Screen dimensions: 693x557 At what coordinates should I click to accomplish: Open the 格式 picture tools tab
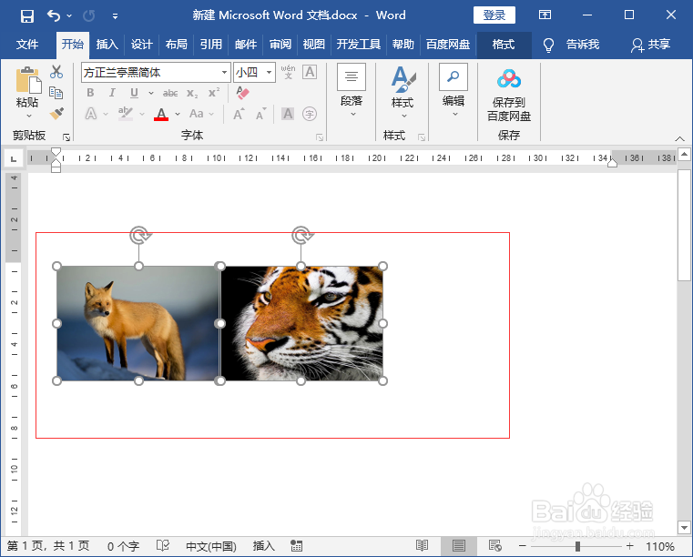coord(504,45)
